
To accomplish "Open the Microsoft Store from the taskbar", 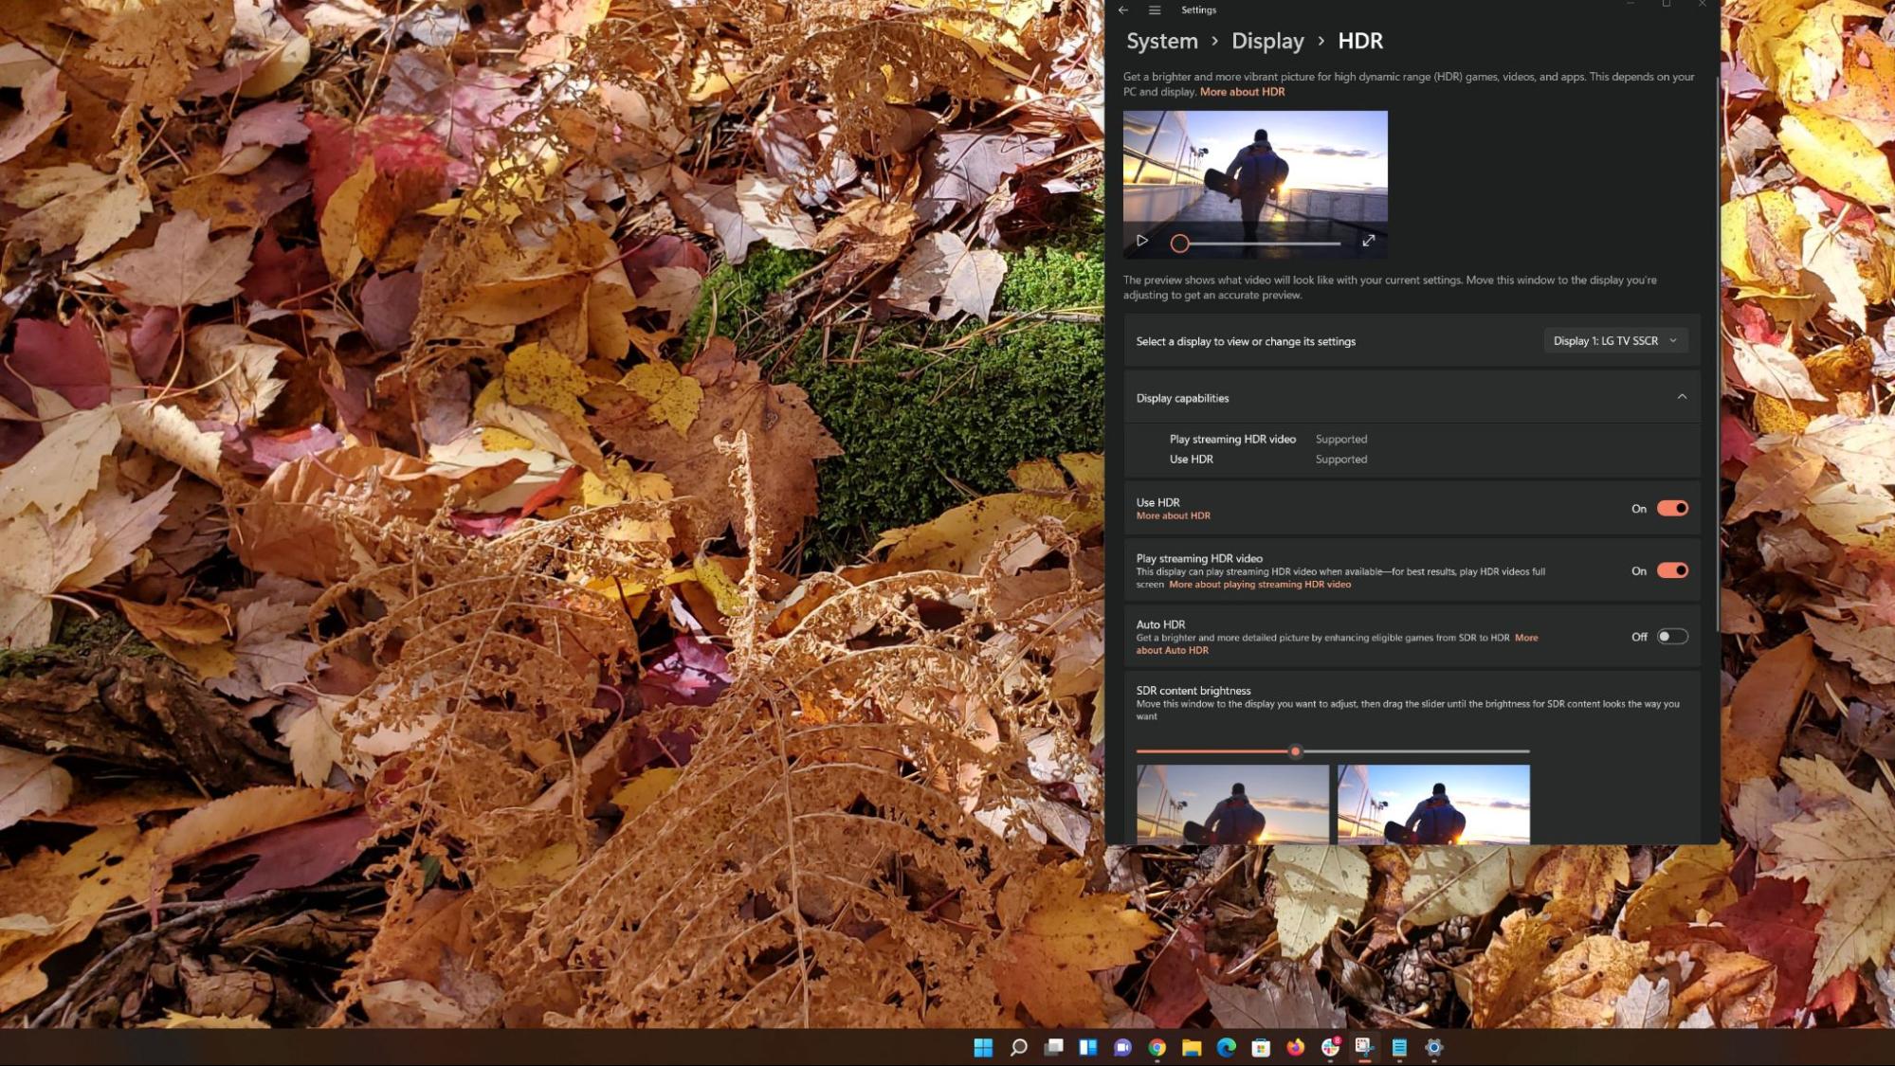I will click(x=1261, y=1049).
